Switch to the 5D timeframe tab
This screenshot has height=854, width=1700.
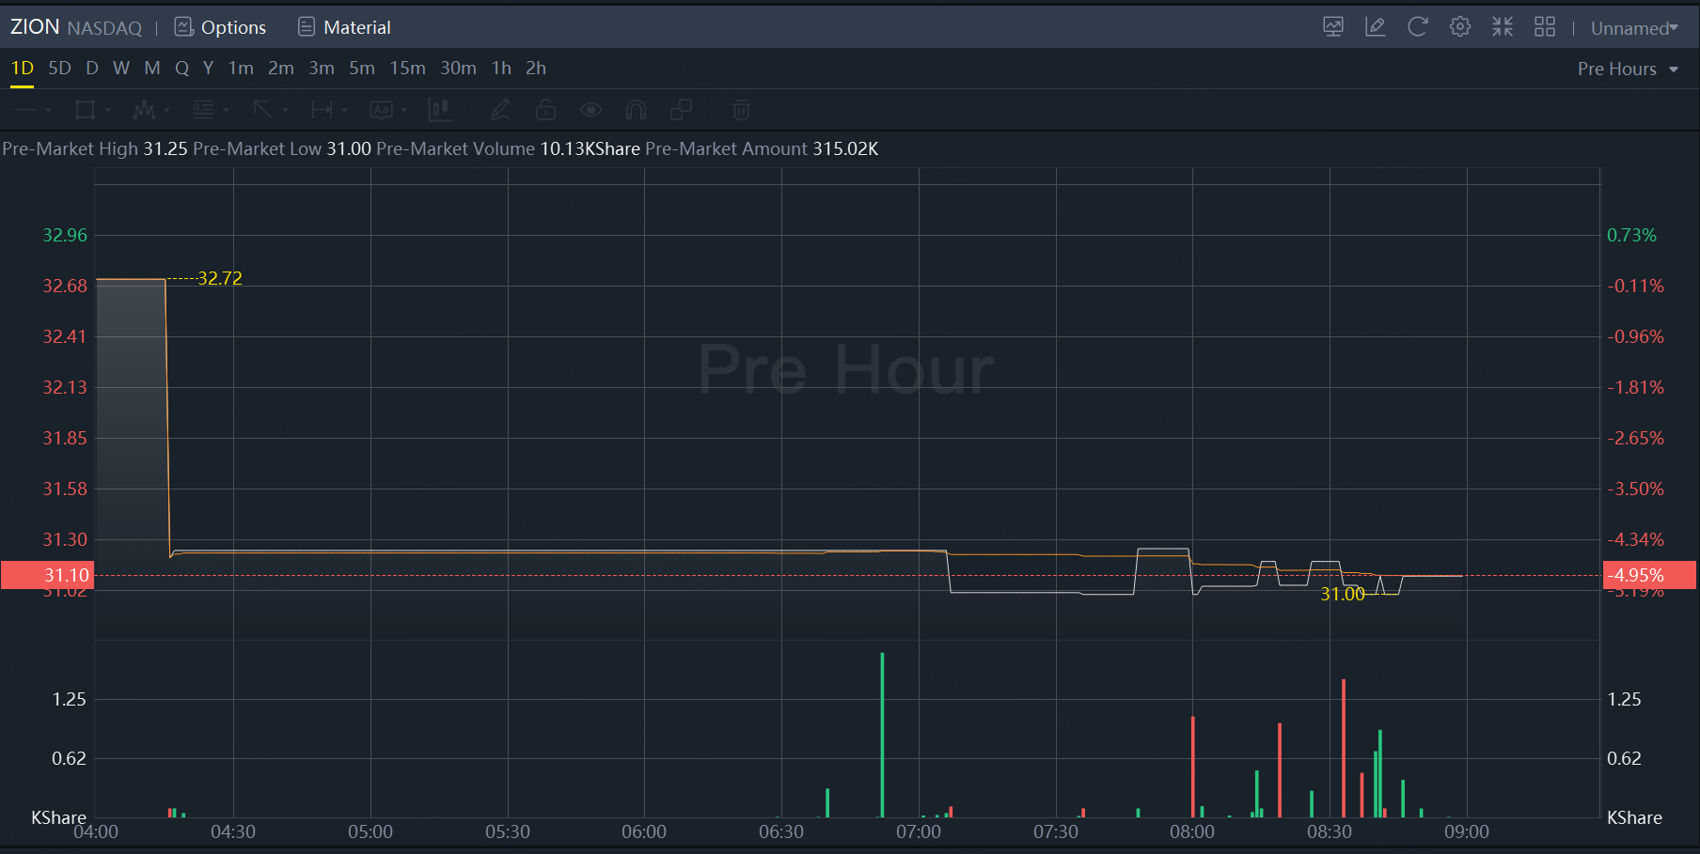point(59,69)
